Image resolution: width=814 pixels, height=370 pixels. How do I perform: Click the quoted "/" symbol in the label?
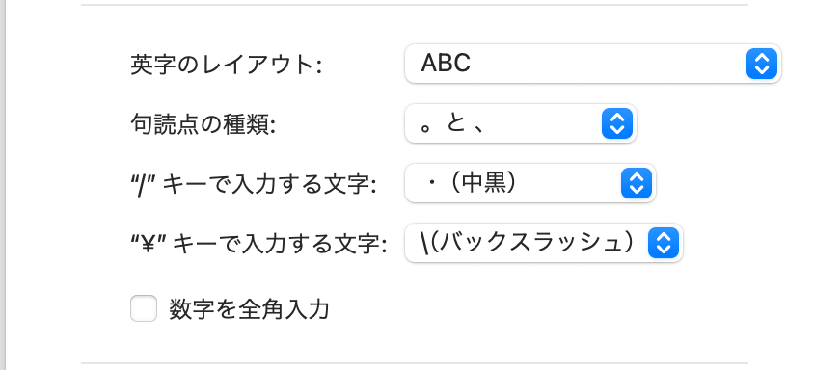[x=144, y=185]
